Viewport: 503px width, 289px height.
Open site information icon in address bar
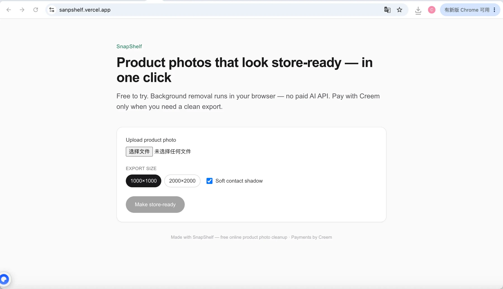pos(52,10)
